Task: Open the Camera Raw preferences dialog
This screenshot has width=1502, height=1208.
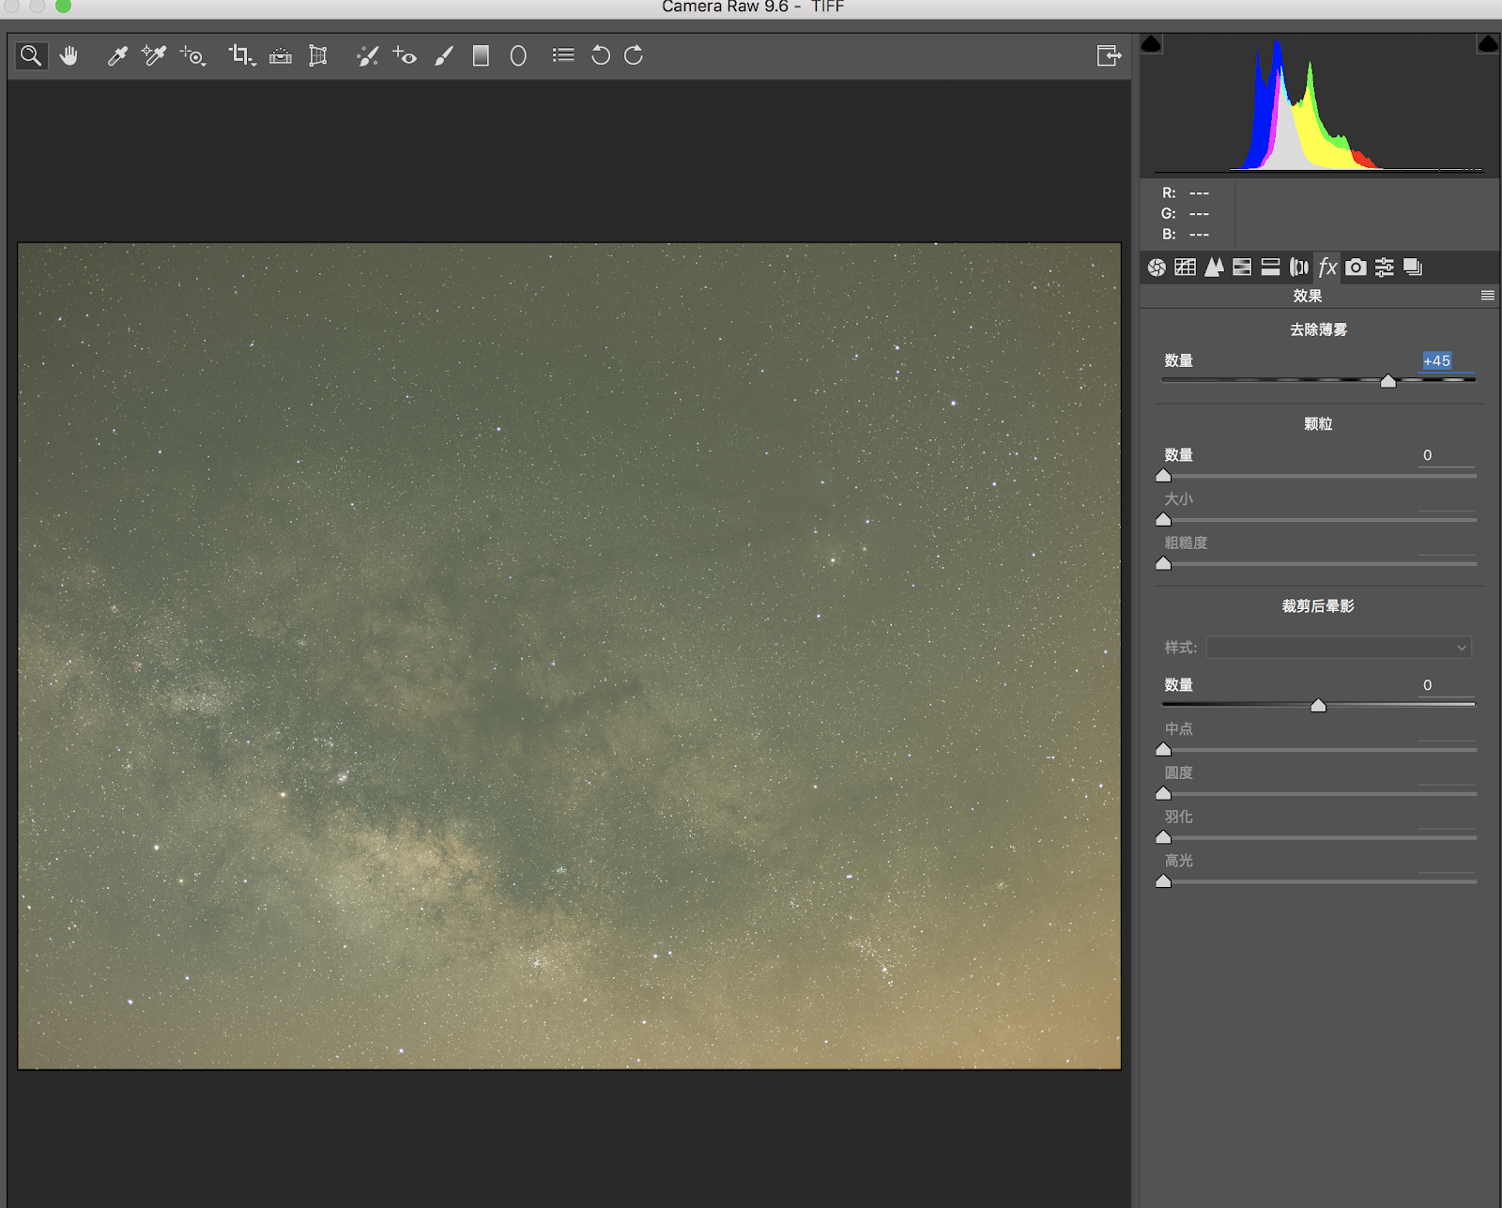Action: [x=563, y=55]
